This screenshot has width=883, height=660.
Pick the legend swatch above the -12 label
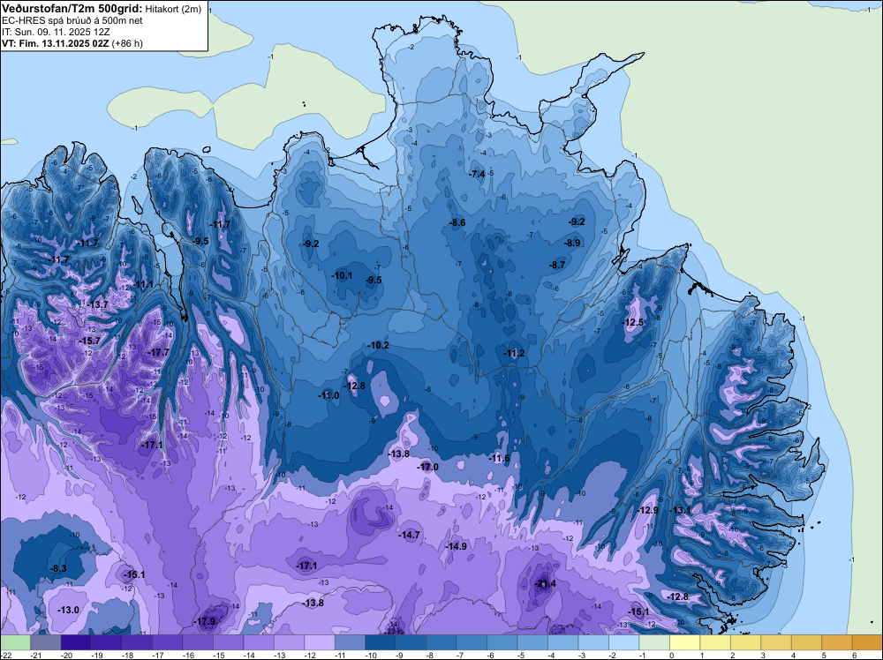(x=320, y=642)
